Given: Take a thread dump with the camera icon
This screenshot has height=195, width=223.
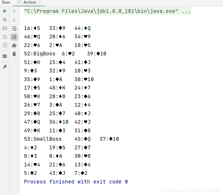Looking at the screenshot, I should [5, 28].
